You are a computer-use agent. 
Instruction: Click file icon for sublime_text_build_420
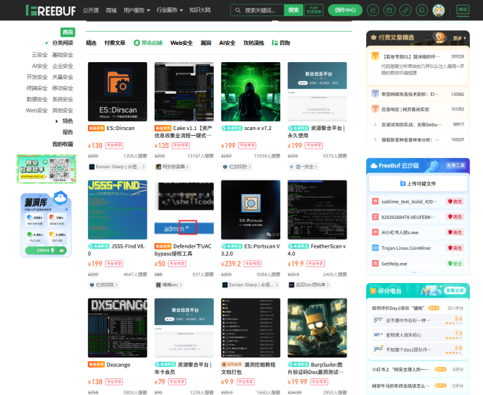375,201
